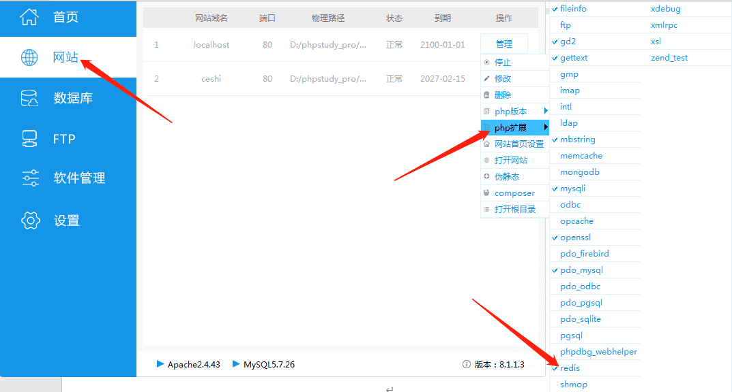This screenshot has height=392, width=732.
Task: Click the composer icon in context menu
Action: [x=486, y=193]
